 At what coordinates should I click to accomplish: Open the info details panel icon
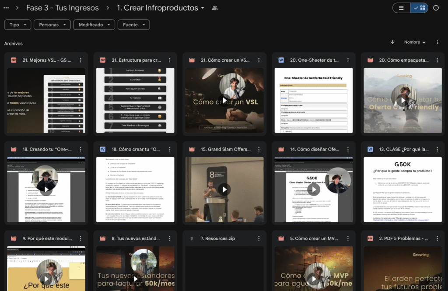[436, 8]
